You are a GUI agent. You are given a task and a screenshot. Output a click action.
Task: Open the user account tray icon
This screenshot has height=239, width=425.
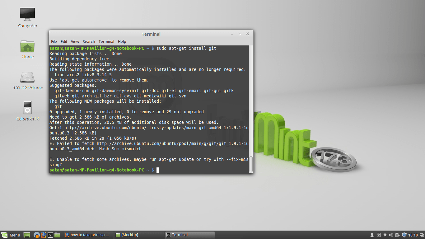click(x=372, y=235)
